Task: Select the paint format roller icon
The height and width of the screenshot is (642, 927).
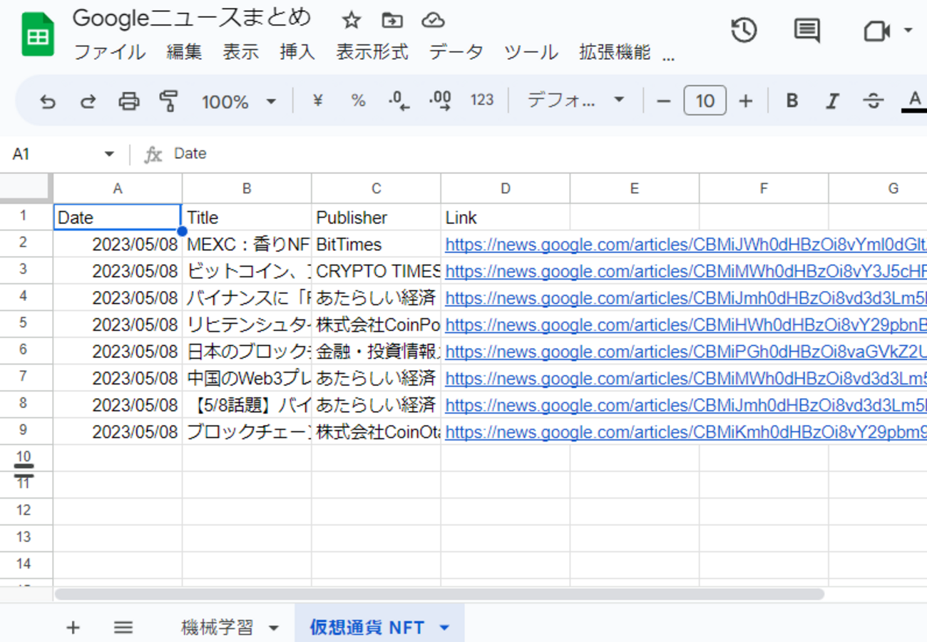Action: pyautogui.click(x=168, y=102)
